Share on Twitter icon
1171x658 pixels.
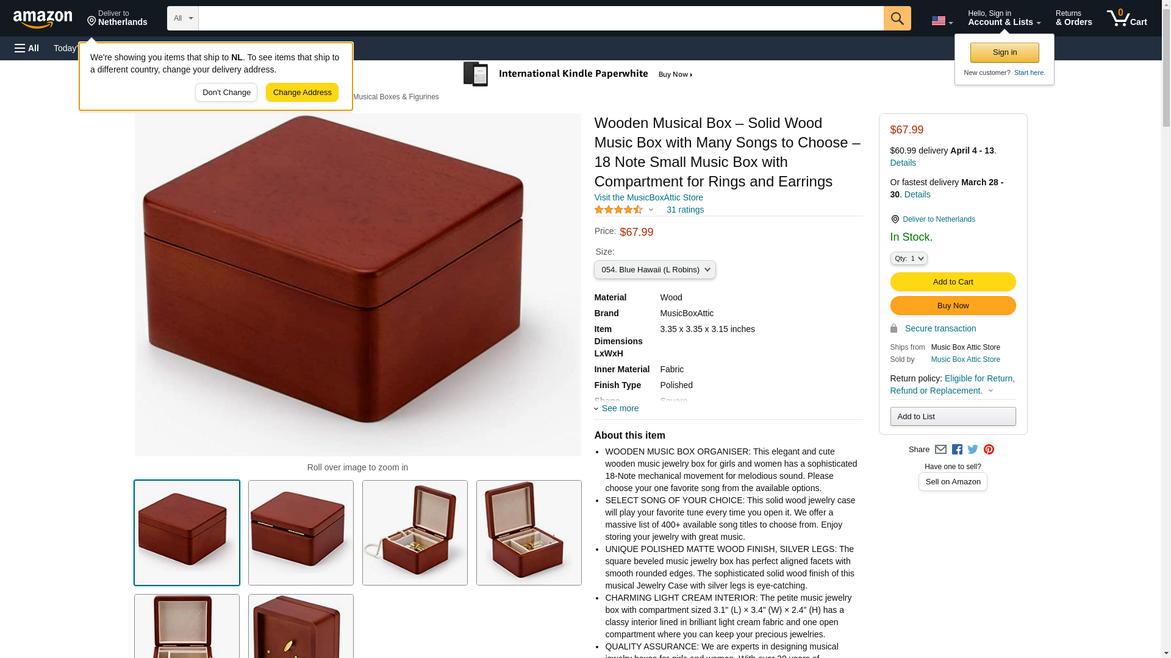click(973, 450)
